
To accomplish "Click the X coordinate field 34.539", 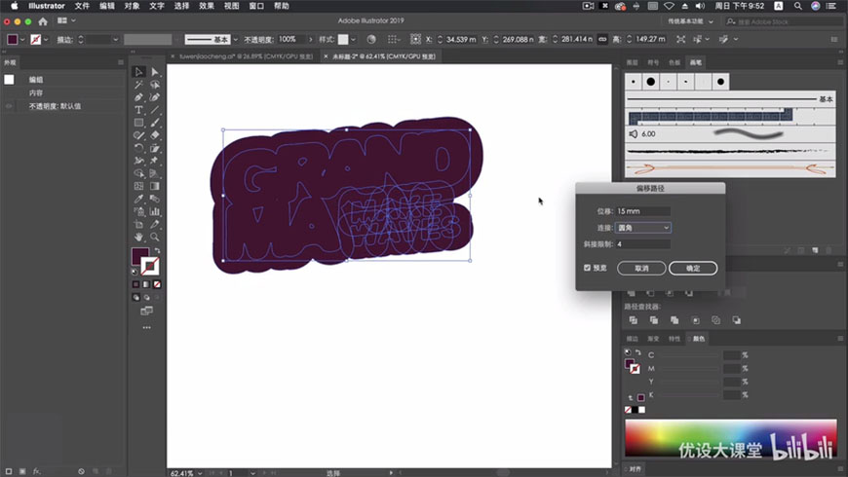I will (461, 40).
